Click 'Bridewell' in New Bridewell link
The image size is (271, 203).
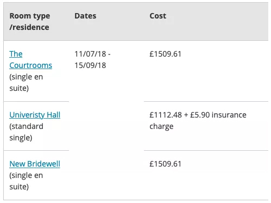pos(43,164)
